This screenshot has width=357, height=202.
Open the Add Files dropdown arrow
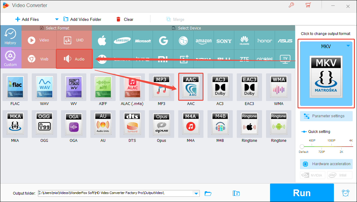(57, 19)
